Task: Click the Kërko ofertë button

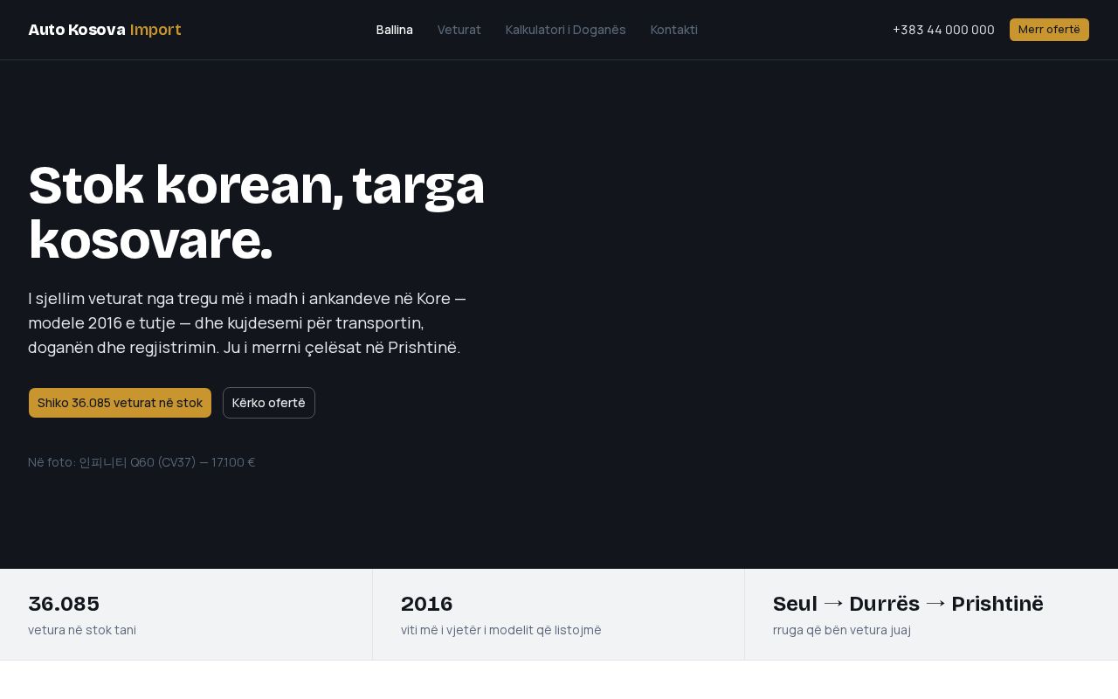Action: (269, 403)
